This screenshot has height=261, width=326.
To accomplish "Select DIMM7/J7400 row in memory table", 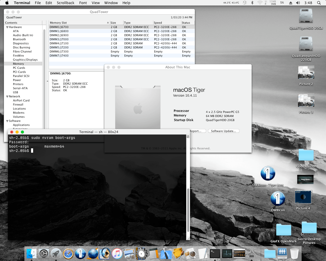I will coord(122,56).
